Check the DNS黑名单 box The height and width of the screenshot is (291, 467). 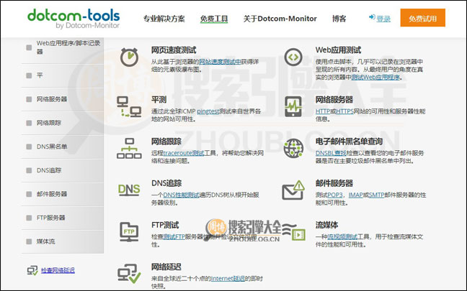point(29,147)
